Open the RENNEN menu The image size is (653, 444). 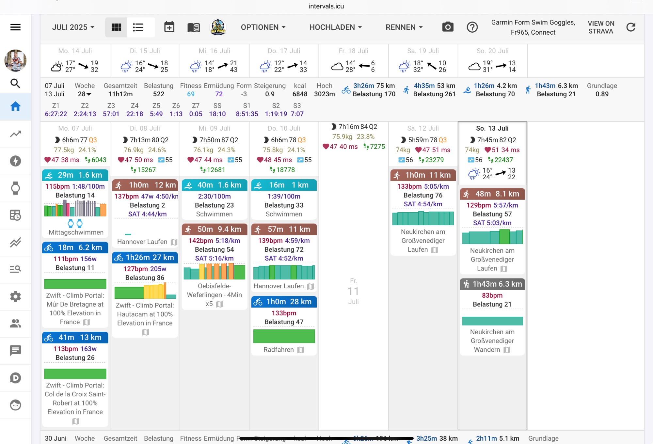click(x=404, y=27)
